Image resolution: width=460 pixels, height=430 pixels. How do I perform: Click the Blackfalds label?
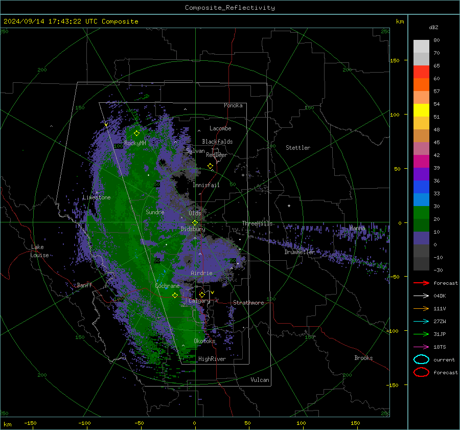[217, 142]
